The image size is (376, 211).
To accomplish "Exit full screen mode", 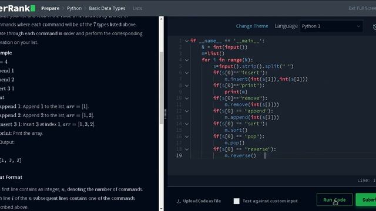I will [362, 8].
